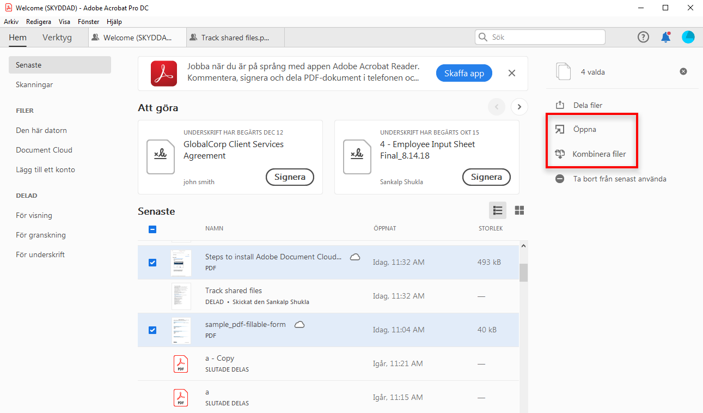The width and height of the screenshot is (703, 413).
Task: Switch to the Welcome (SKYDDA... document tab
Action: [137, 38]
